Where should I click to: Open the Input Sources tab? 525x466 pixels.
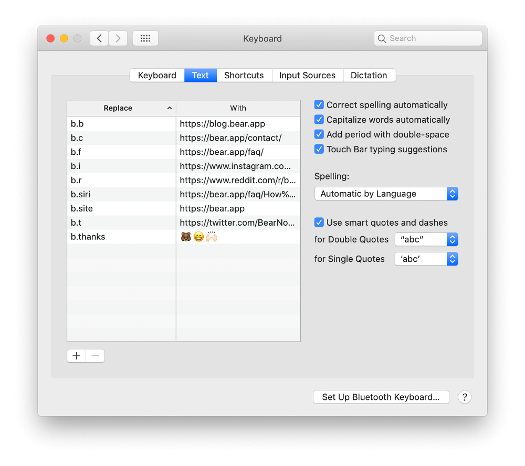[x=307, y=76]
